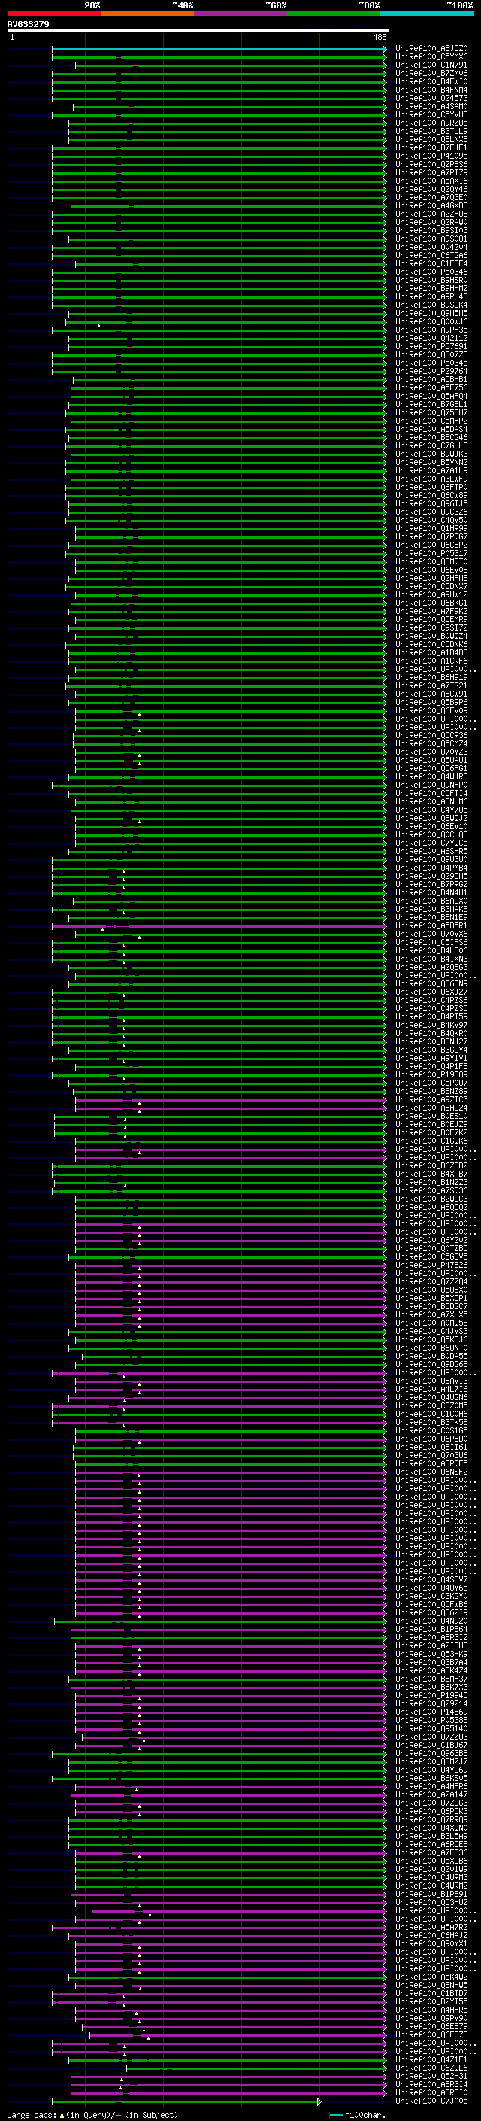Select hit label UniRef100_O24573
This screenshot has width=481, height=2121.
pyautogui.click(x=431, y=99)
